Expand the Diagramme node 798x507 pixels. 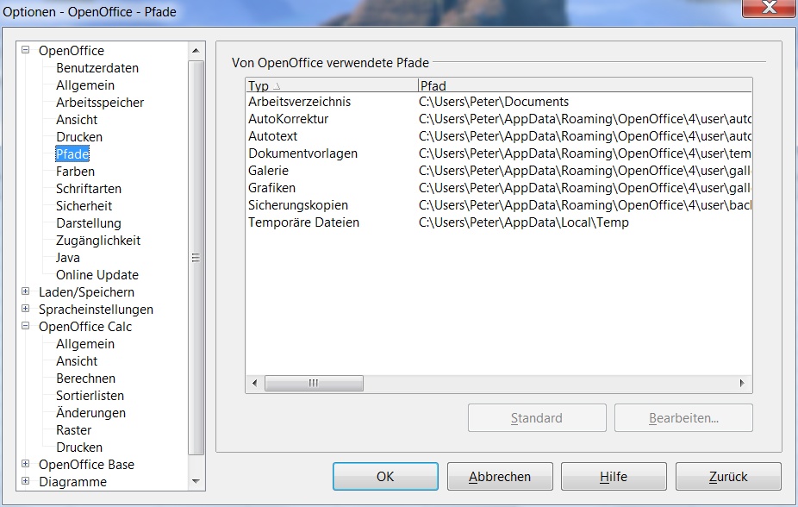click(x=26, y=481)
